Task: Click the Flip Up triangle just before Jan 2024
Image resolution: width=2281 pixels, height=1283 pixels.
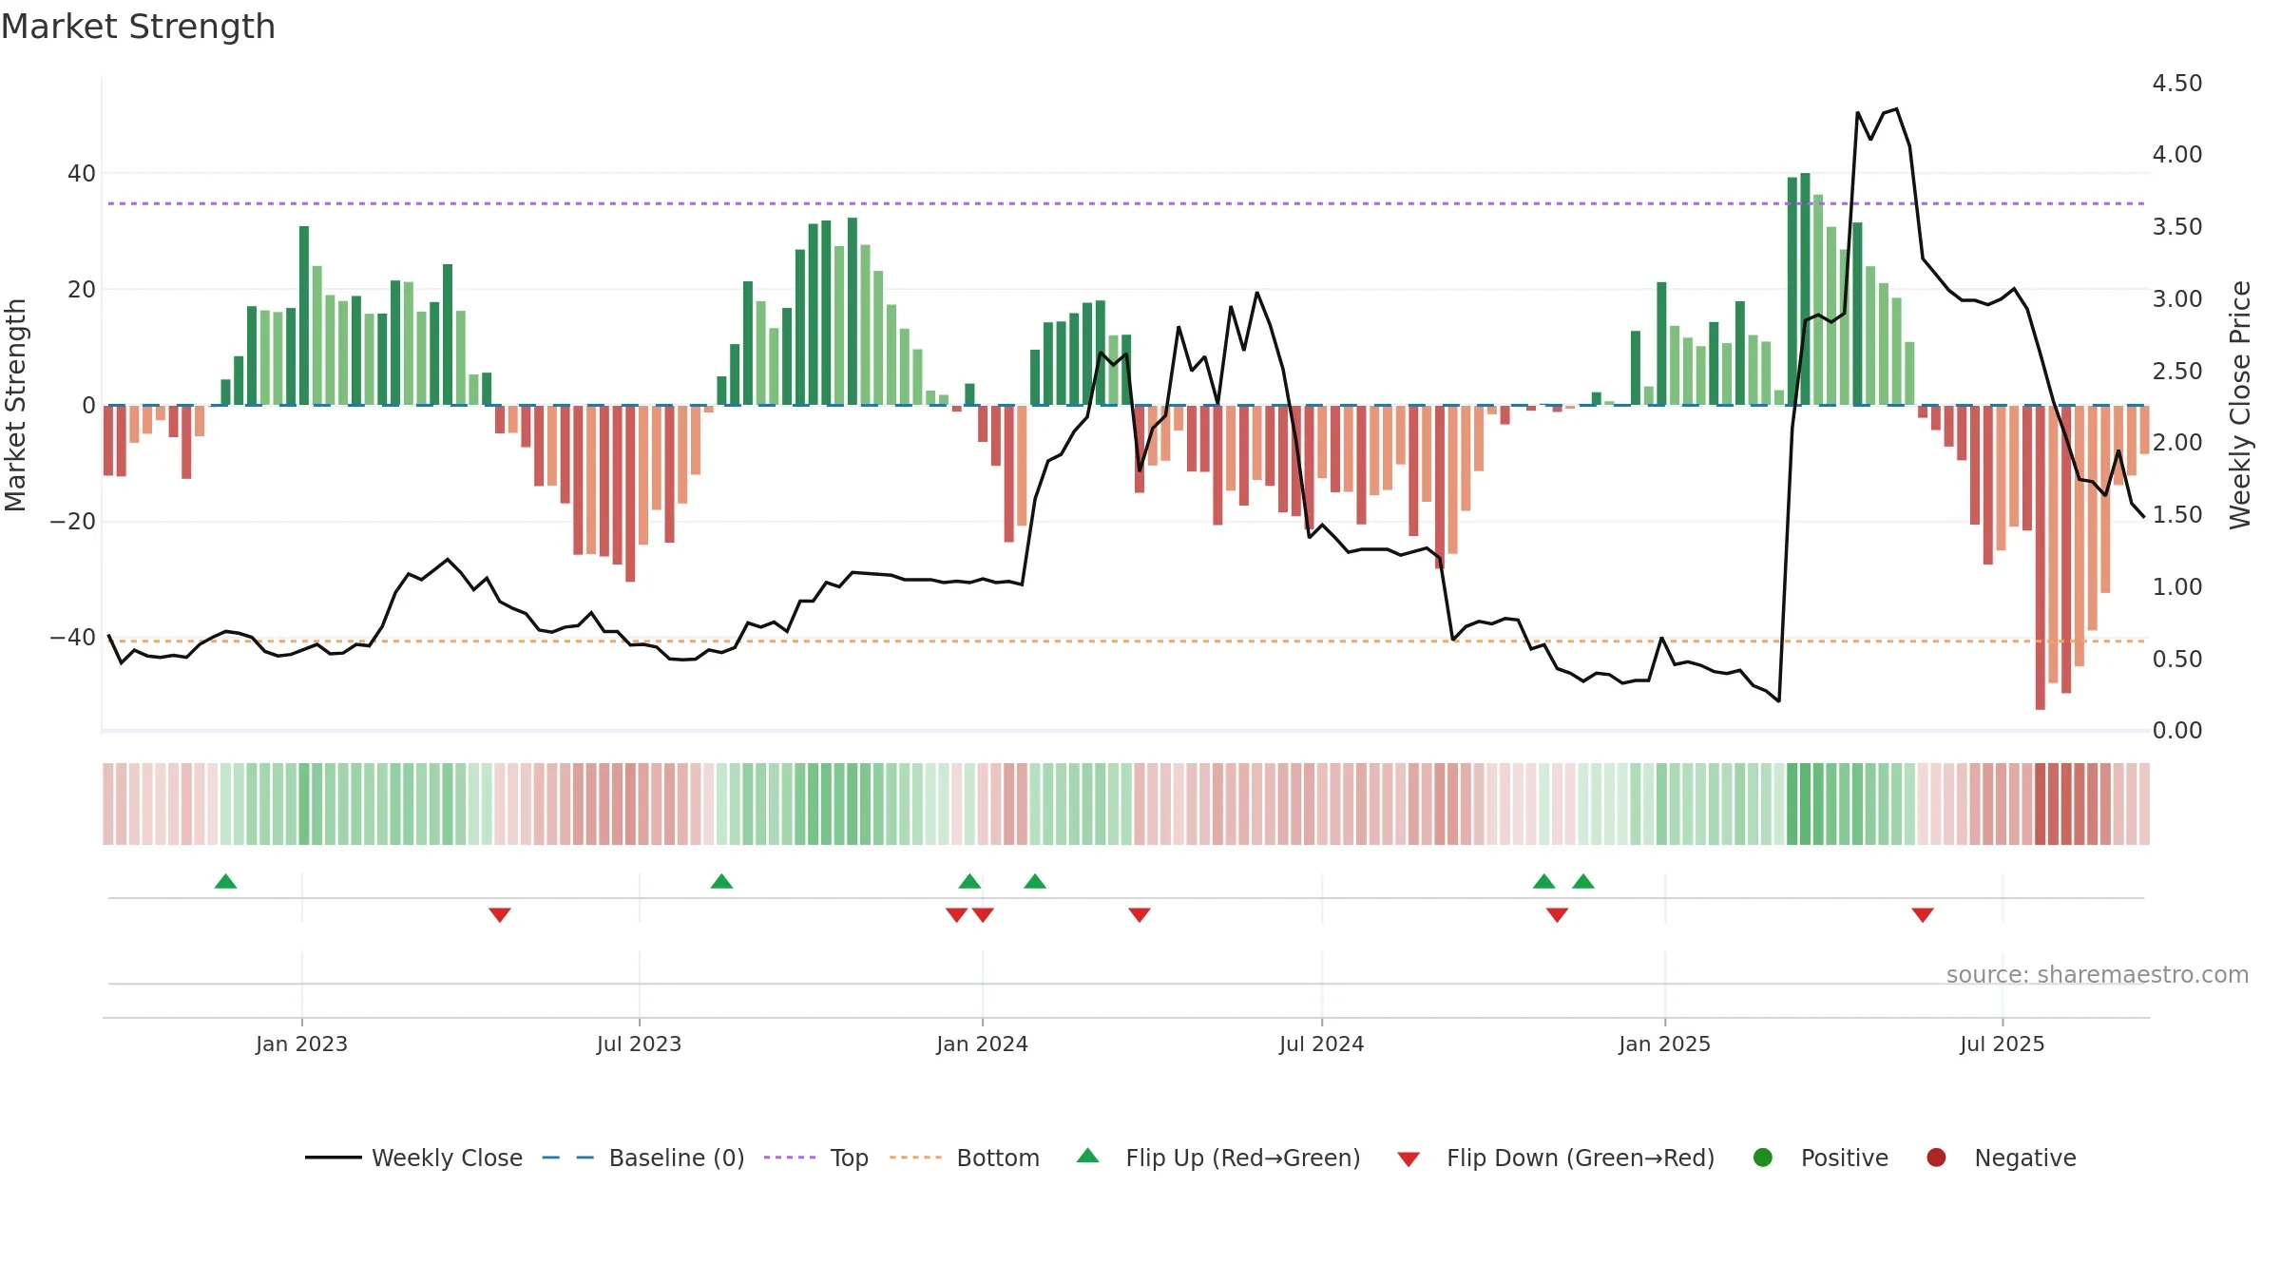Action: point(969,881)
